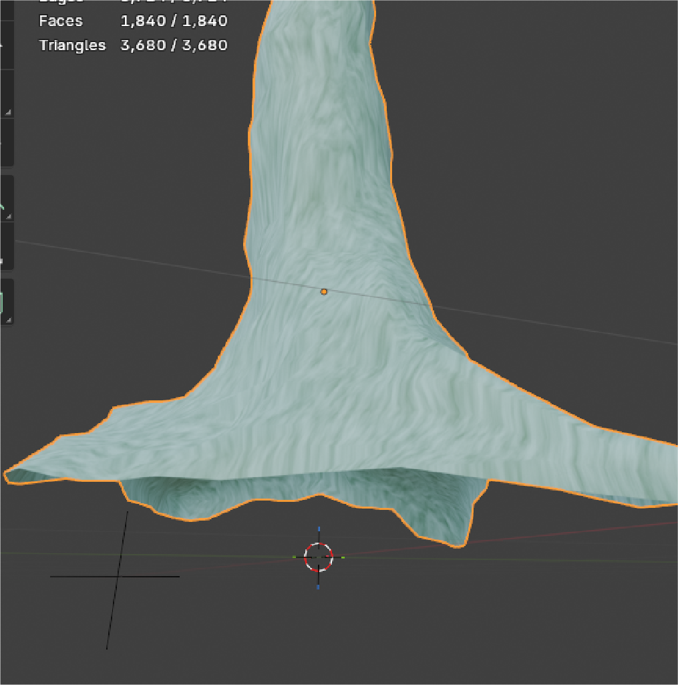
Task: Select the Annotate tool with green curve
Action: (5, 198)
